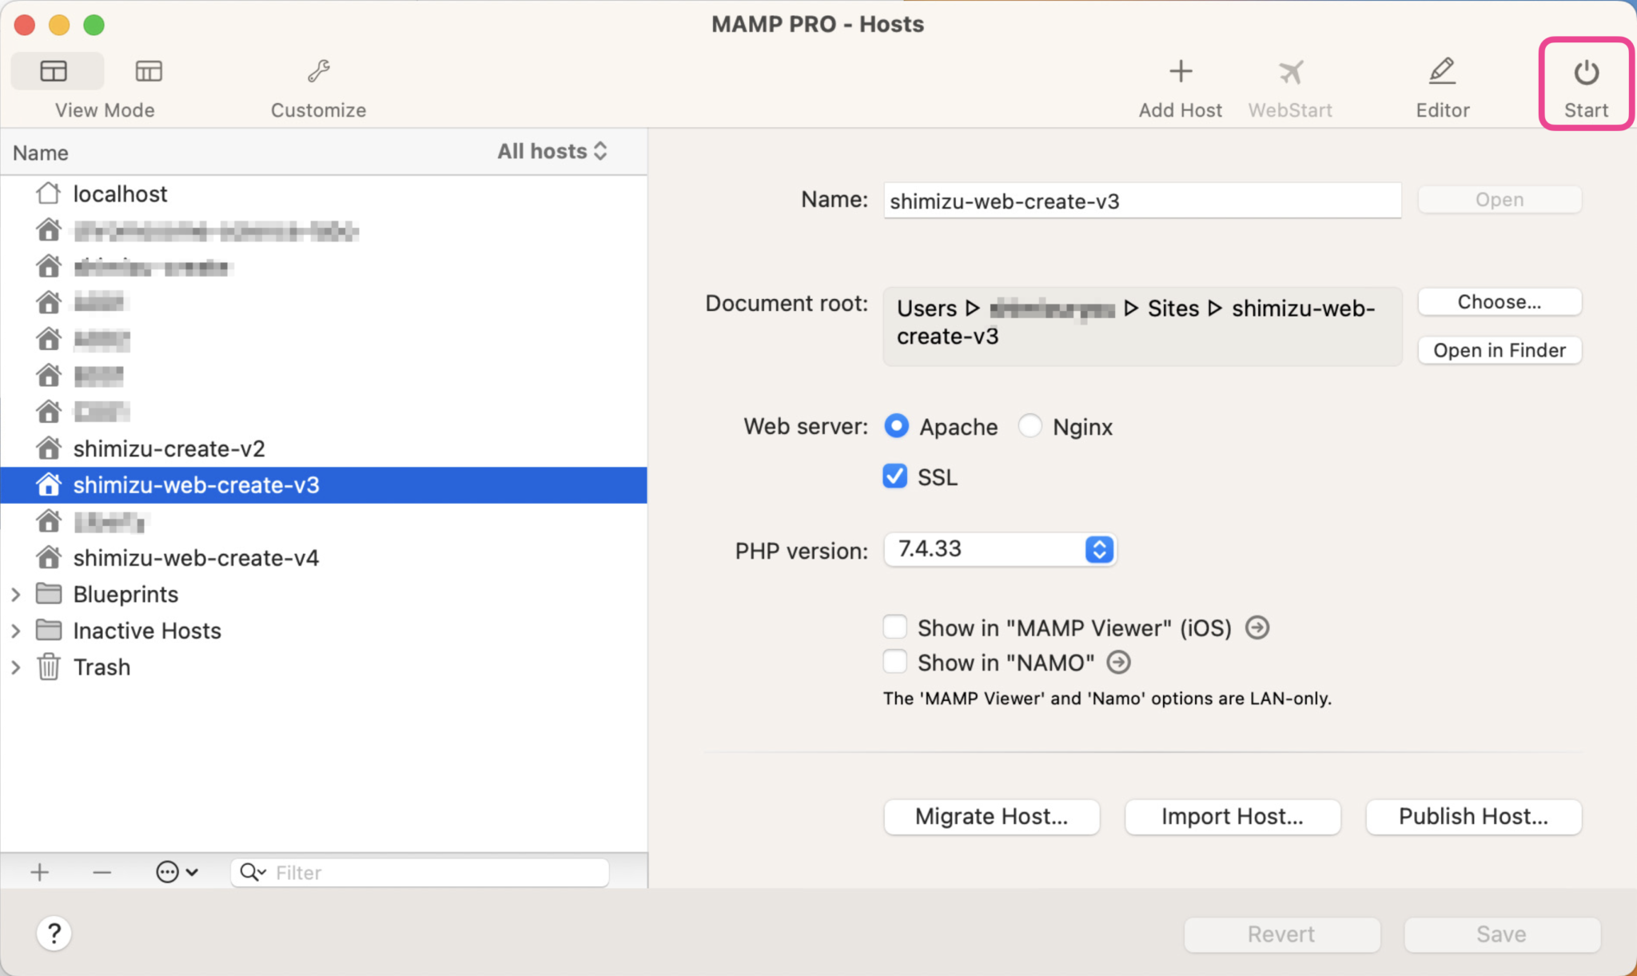
Task: Click the Open in Finder button
Action: pos(1499,350)
